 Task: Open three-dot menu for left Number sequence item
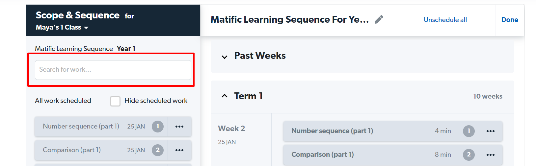(179, 127)
